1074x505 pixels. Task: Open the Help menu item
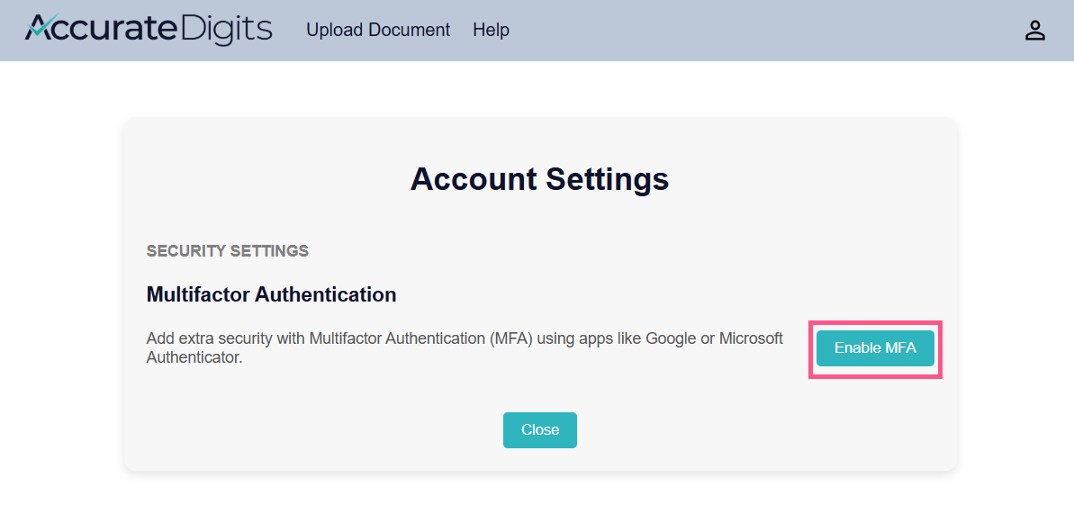[492, 30]
